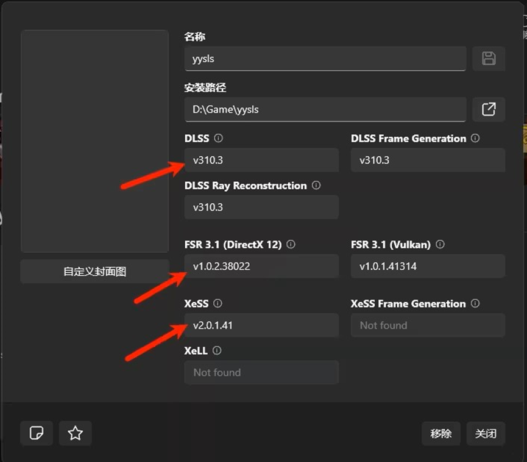Viewport: 527px width, 462px height.
Task: Click the info icon next to XeSS
Action: click(x=218, y=303)
